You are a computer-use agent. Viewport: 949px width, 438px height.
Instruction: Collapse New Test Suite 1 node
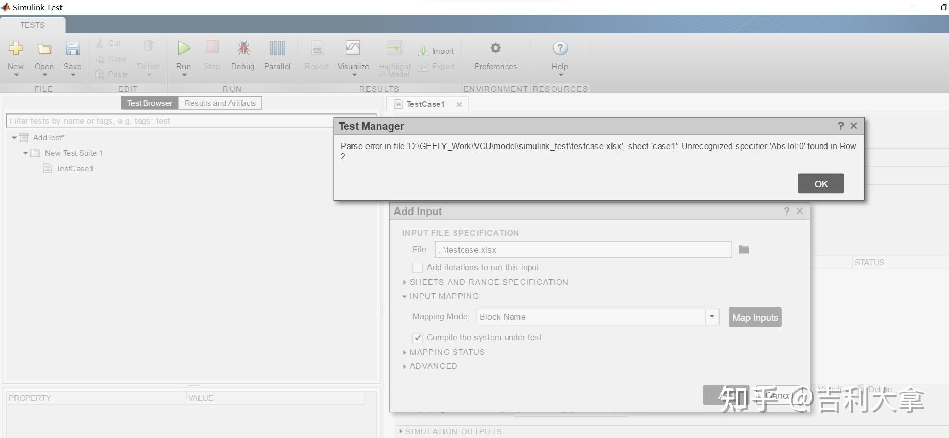point(25,153)
